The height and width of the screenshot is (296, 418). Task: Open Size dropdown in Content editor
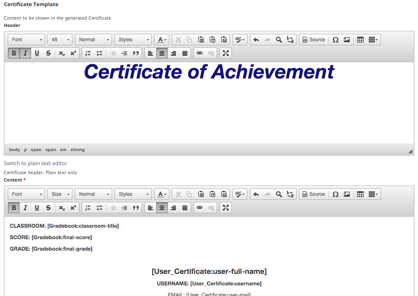click(60, 194)
